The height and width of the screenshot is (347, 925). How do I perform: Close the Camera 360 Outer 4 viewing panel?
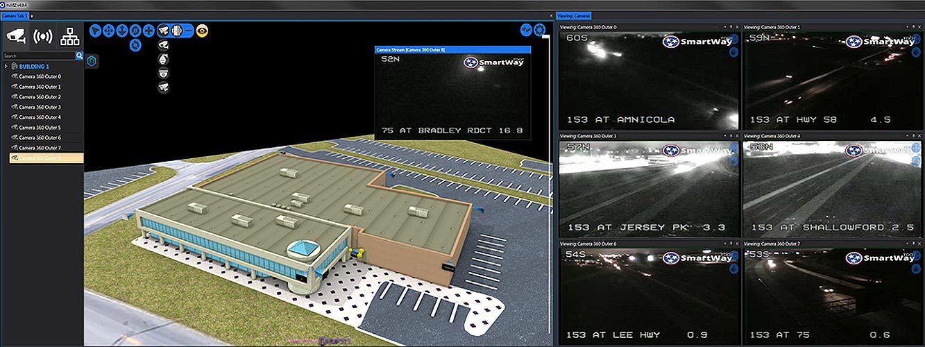pyautogui.click(x=919, y=135)
